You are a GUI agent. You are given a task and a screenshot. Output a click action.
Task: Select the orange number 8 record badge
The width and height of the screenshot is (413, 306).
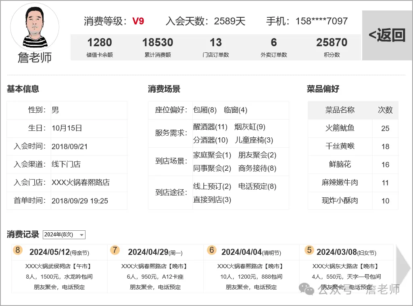(17, 250)
